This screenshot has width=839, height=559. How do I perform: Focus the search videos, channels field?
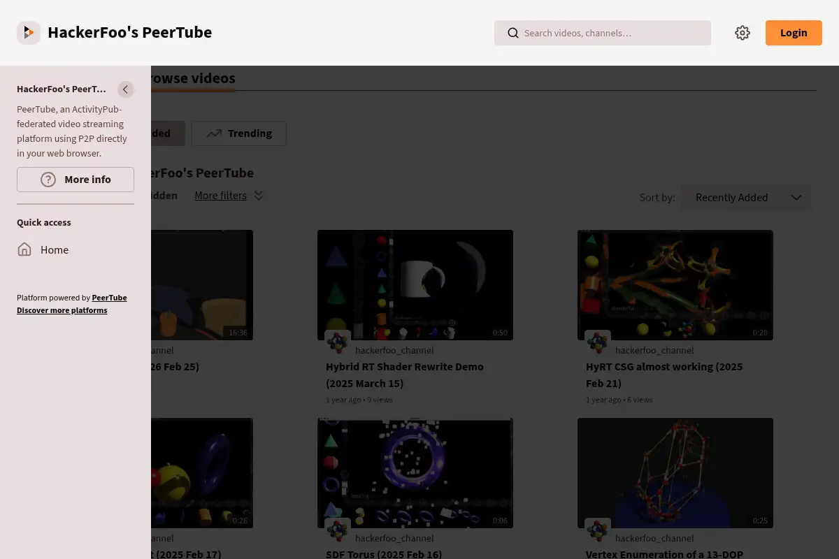pos(603,33)
